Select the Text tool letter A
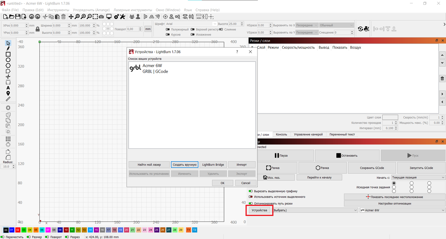 (8, 88)
